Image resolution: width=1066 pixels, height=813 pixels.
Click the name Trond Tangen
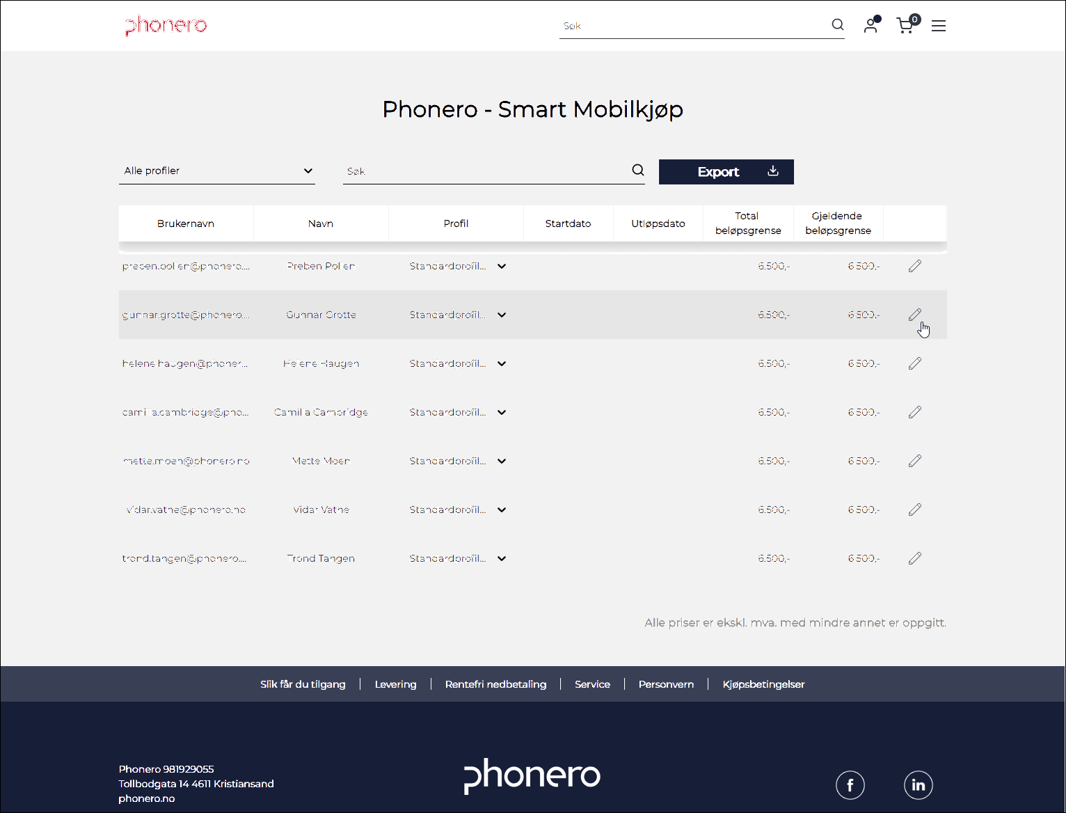pyautogui.click(x=321, y=558)
